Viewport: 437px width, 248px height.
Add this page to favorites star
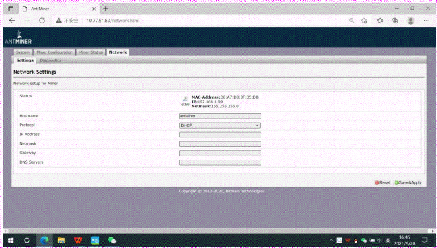380,21
